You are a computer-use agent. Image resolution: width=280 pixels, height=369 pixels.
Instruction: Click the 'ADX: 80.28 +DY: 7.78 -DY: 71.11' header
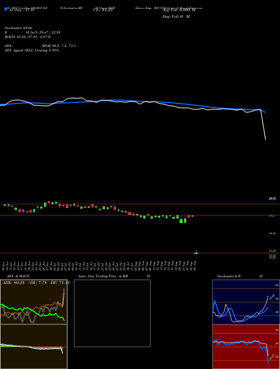[x=36, y=283]
